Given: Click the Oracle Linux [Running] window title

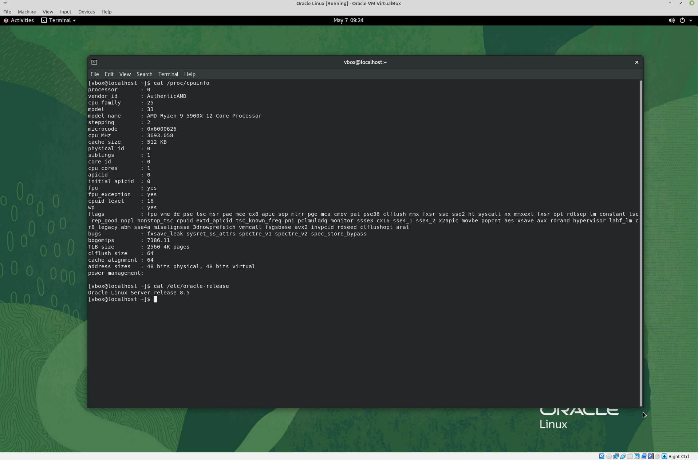Looking at the screenshot, I should pyautogui.click(x=348, y=3).
